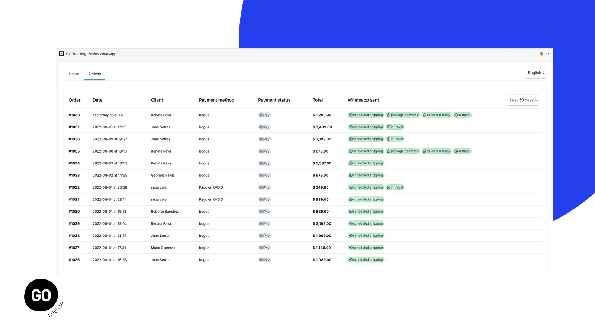Click scheduled shipping tag on order #1033
Image resolution: width=595 pixels, height=334 pixels.
(x=366, y=175)
